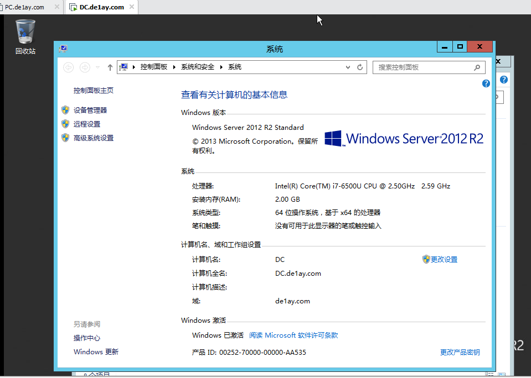The image size is (531, 378).
Task: Click the 系统和安全 breadcrumb
Action: 198,67
